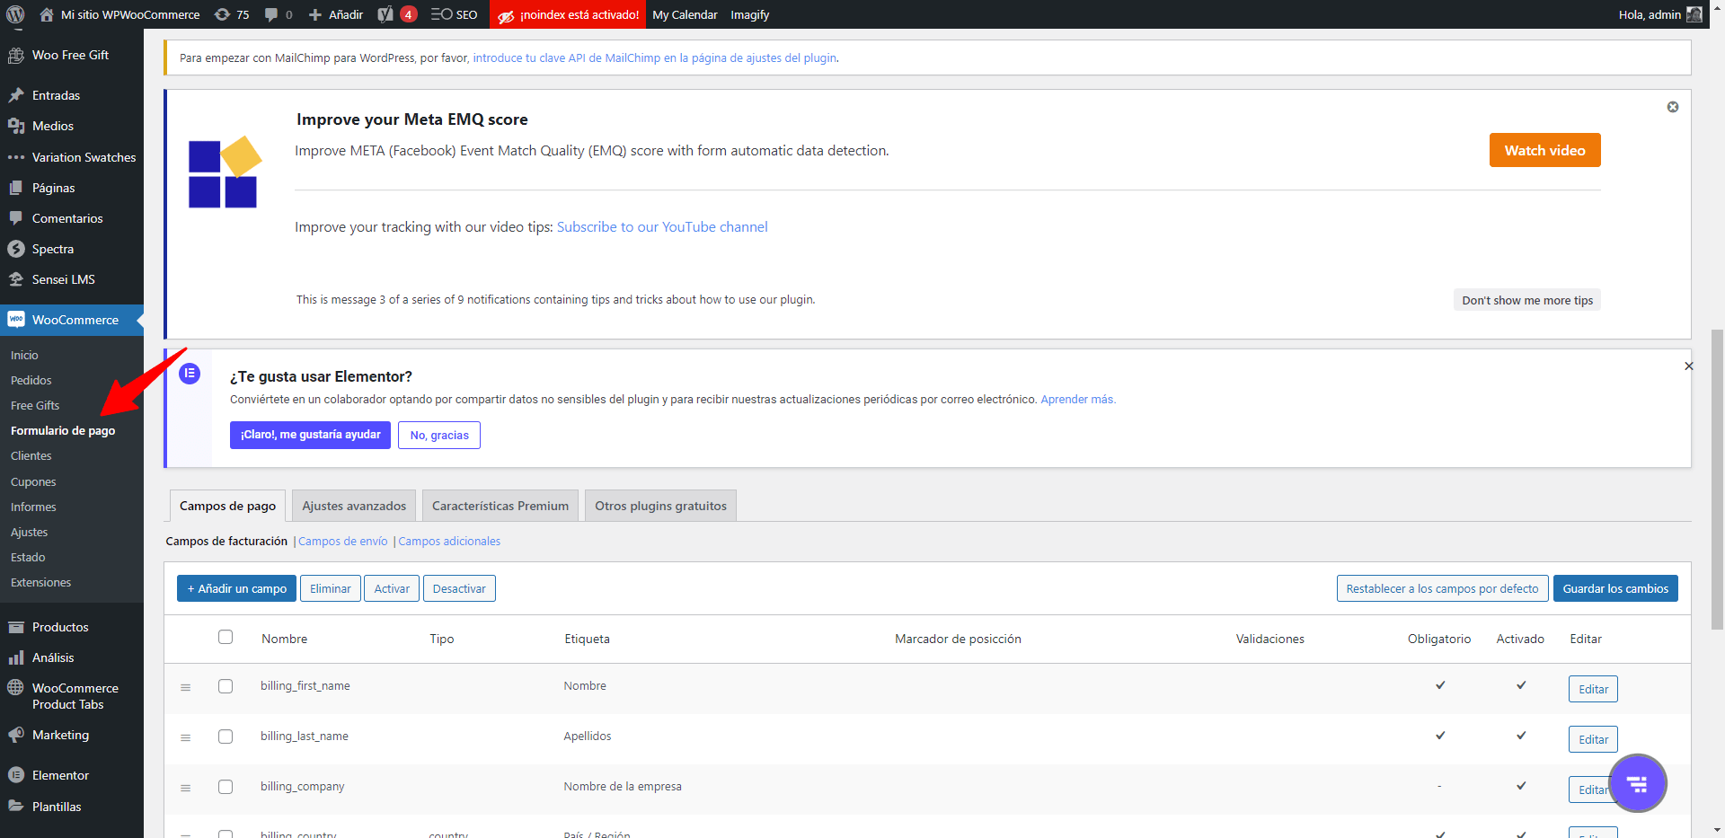
Task: Check the billing_company row checkbox
Action: pyautogui.click(x=226, y=787)
